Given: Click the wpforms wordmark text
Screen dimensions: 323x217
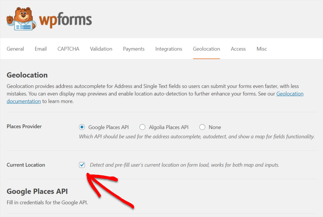Looking at the screenshot, I should (65, 20).
